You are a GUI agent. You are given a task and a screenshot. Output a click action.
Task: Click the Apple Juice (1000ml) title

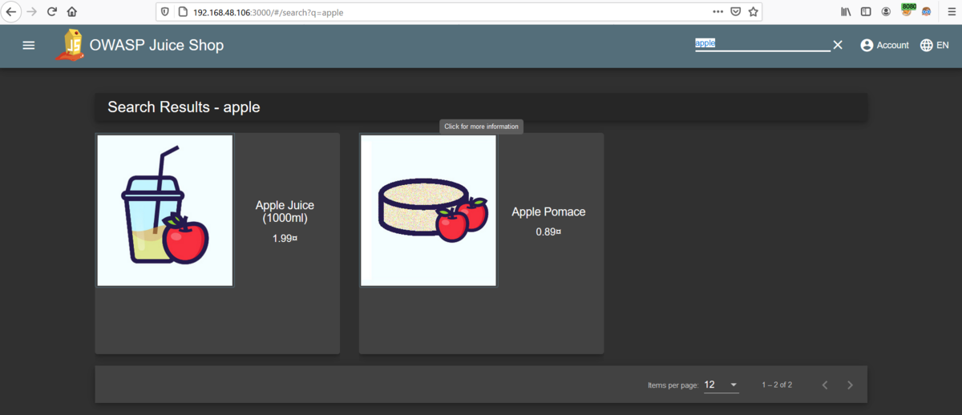tap(285, 212)
